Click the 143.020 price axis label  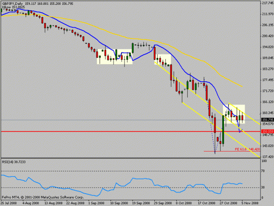(x=267, y=146)
